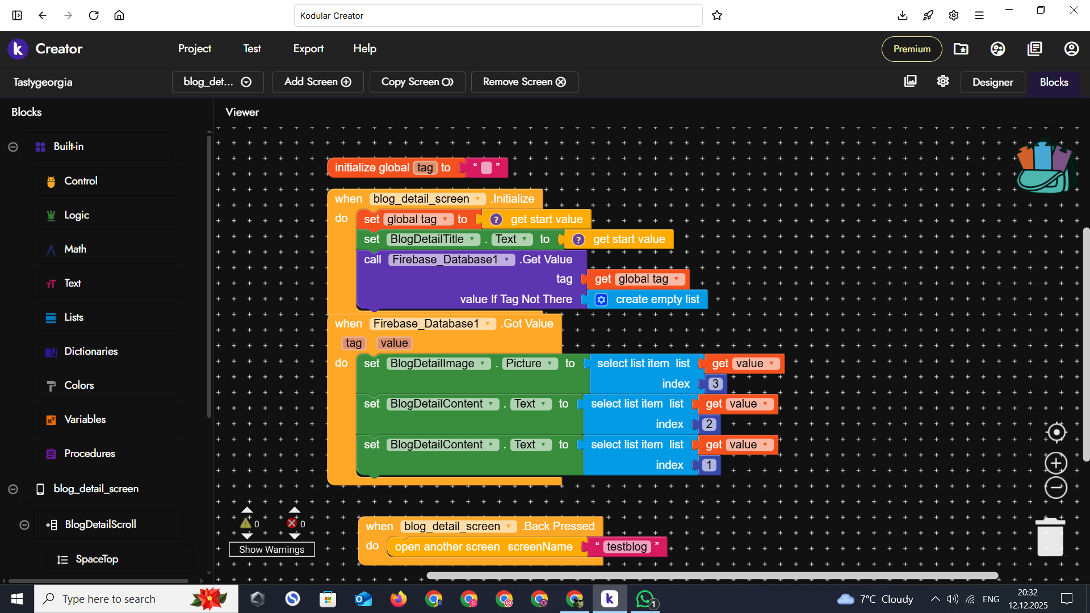1090x613 pixels.
Task: Click the Show Warnings button
Action: click(271, 549)
